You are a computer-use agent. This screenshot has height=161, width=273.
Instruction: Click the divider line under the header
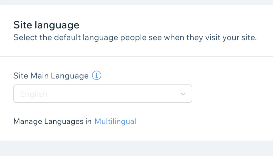[x=136, y=57]
